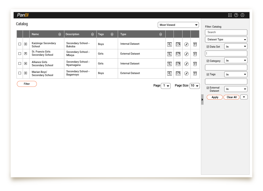The height and width of the screenshot is (191, 263).
Task: Collapse the filter side panel
Action: (x=202, y=100)
